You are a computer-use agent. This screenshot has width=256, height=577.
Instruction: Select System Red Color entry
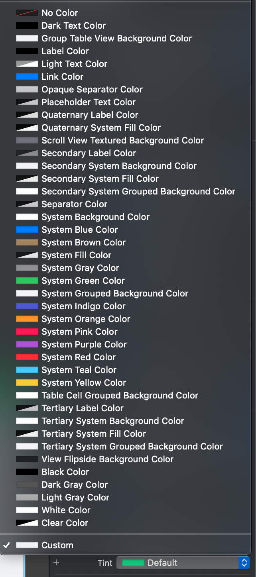click(x=78, y=357)
